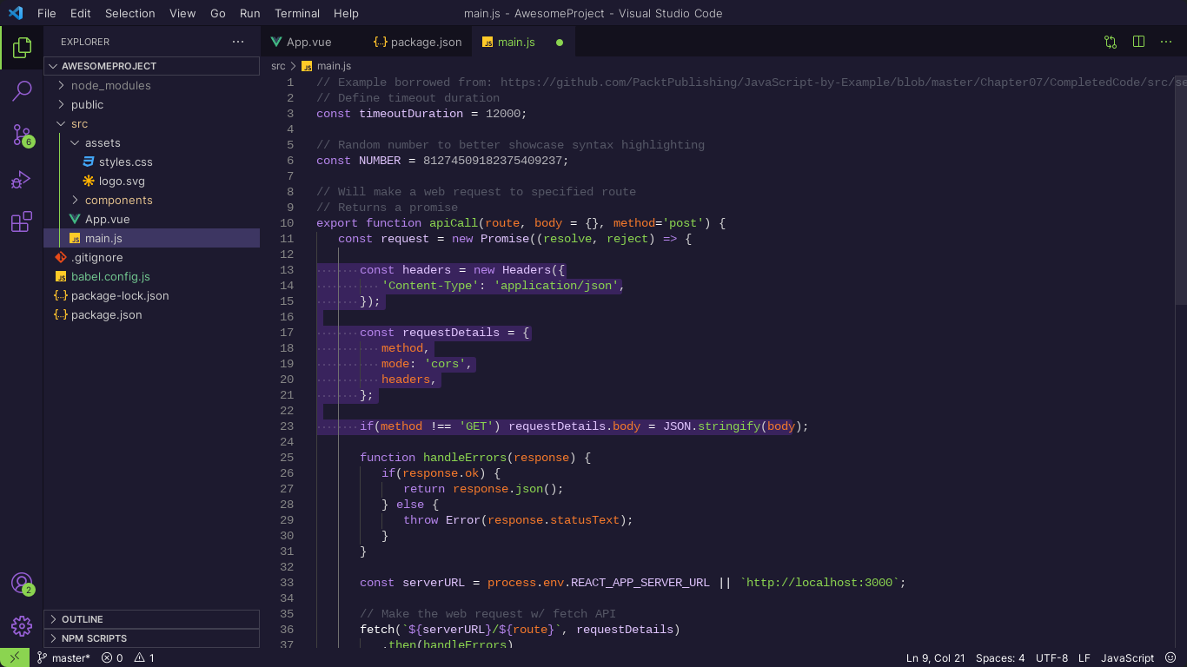Open the Run menu
1187x667 pixels.
click(250, 13)
